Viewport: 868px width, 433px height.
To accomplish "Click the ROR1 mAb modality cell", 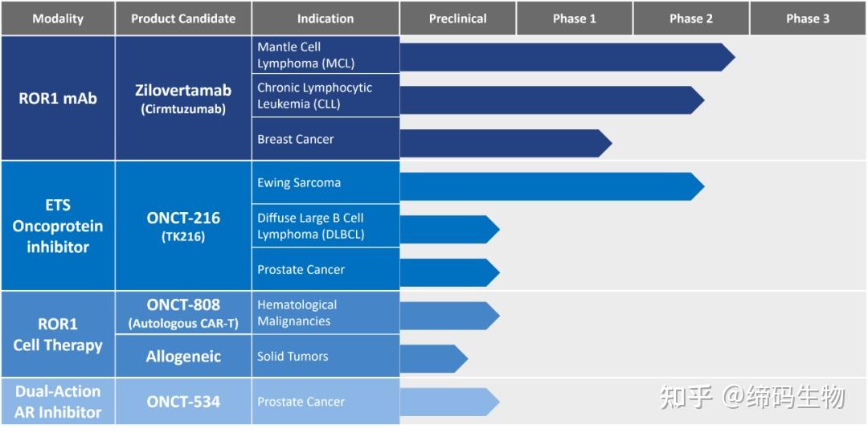I will (58, 98).
